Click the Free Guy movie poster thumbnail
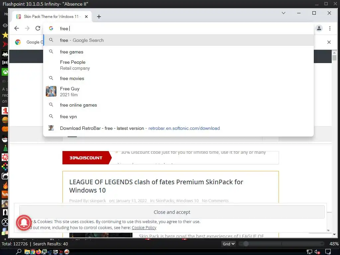 [51, 91]
